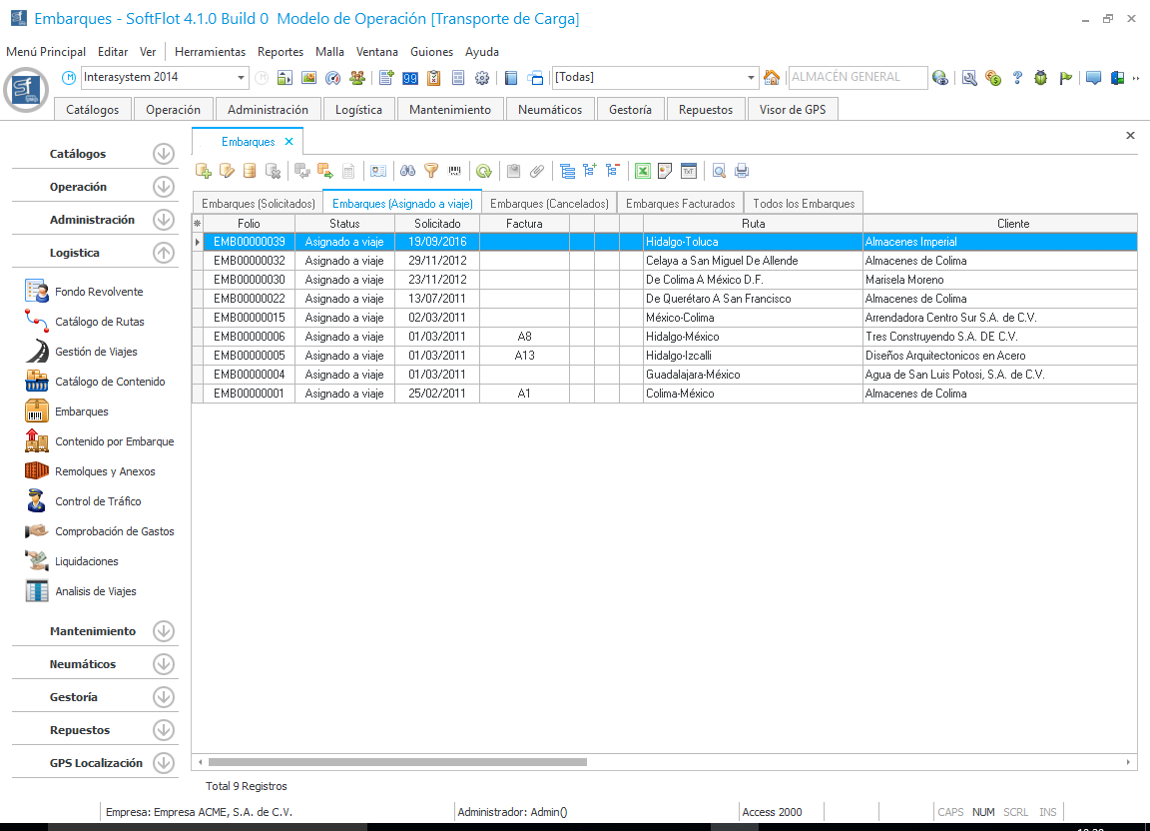1150x831 pixels.
Task: Click the binoculars search icon
Action: (407, 171)
